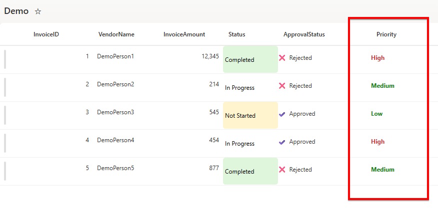Screen dimensions: 438x213
Task: Click the ApprovalStatus column header
Action: (304, 34)
